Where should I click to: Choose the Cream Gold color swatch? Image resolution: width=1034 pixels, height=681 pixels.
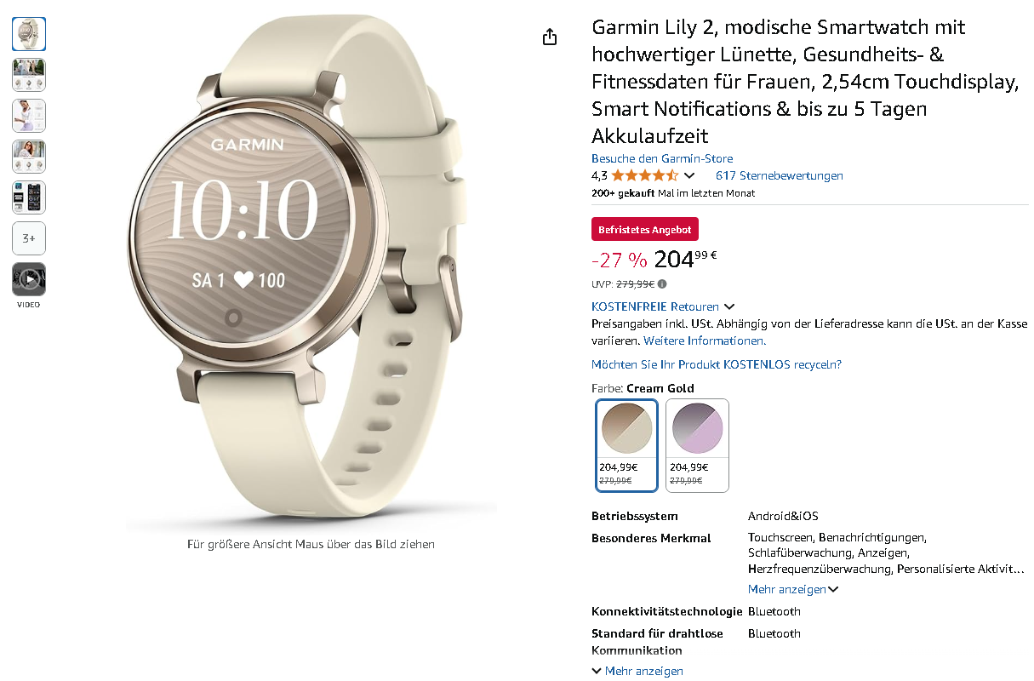[627, 445]
